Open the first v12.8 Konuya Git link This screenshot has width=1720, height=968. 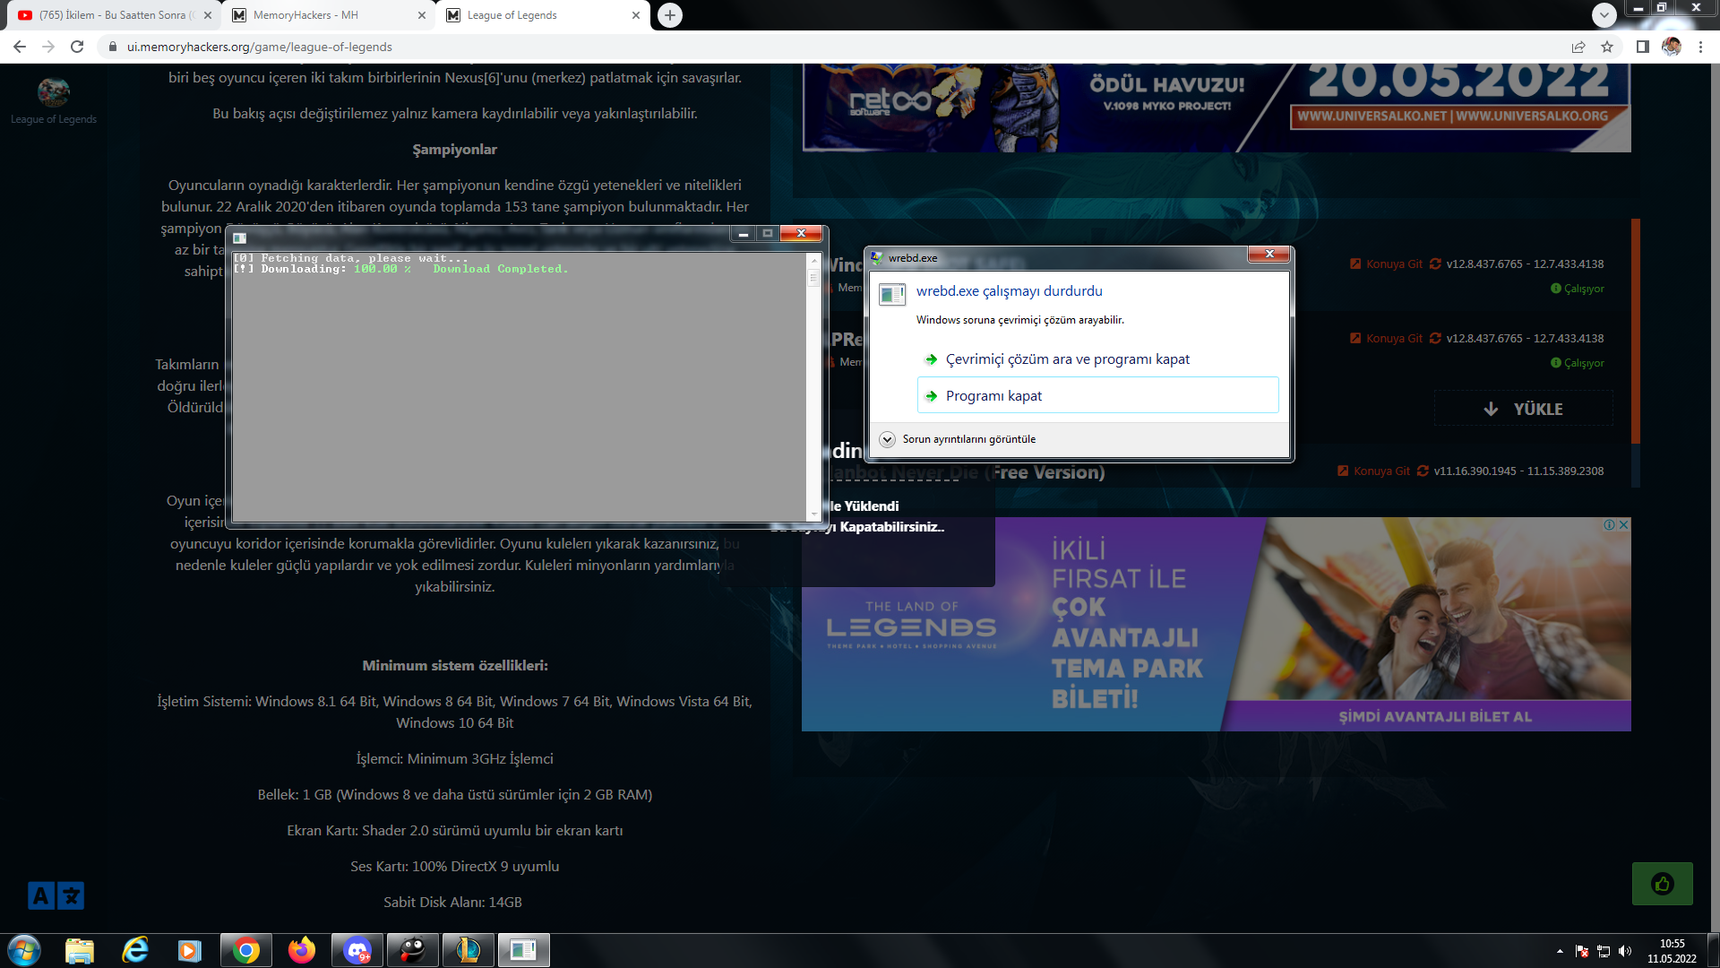pyautogui.click(x=1386, y=264)
